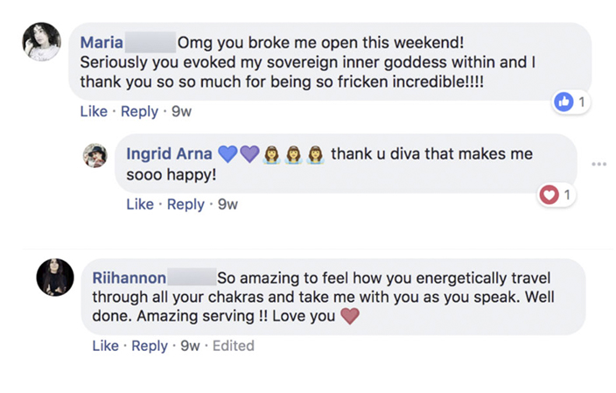Click the 9w timestamp under Ingrid's reply
This screenshot has width=616, height=393.
coord(227,204)
